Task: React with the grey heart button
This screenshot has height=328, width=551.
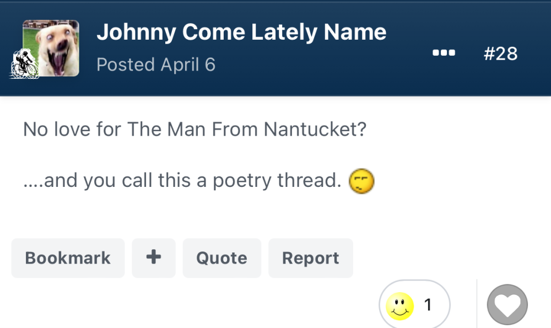Action: coord(507,304)
